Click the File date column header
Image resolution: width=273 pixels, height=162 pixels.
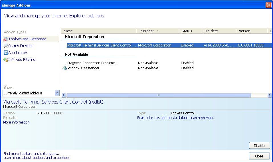coord(211,31)
